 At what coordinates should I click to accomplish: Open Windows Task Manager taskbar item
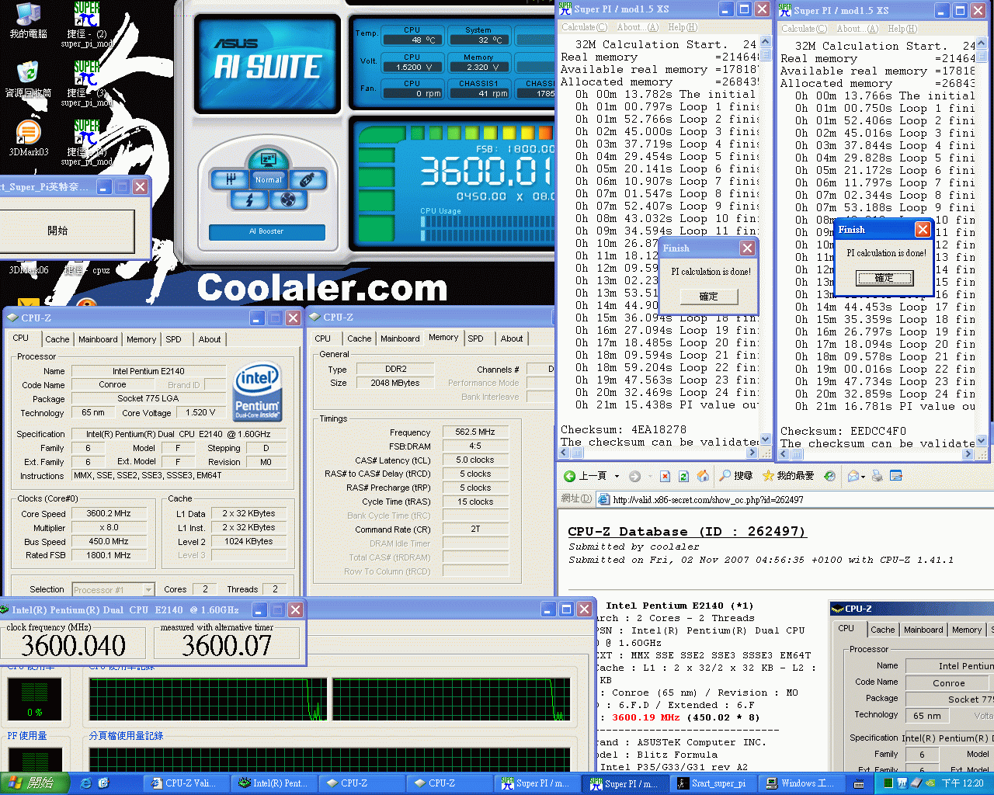[x=800, y=783]
